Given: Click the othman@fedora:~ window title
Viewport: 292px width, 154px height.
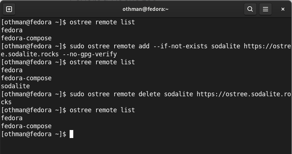Looking at the screenshot, I should (x=146, y=9).
